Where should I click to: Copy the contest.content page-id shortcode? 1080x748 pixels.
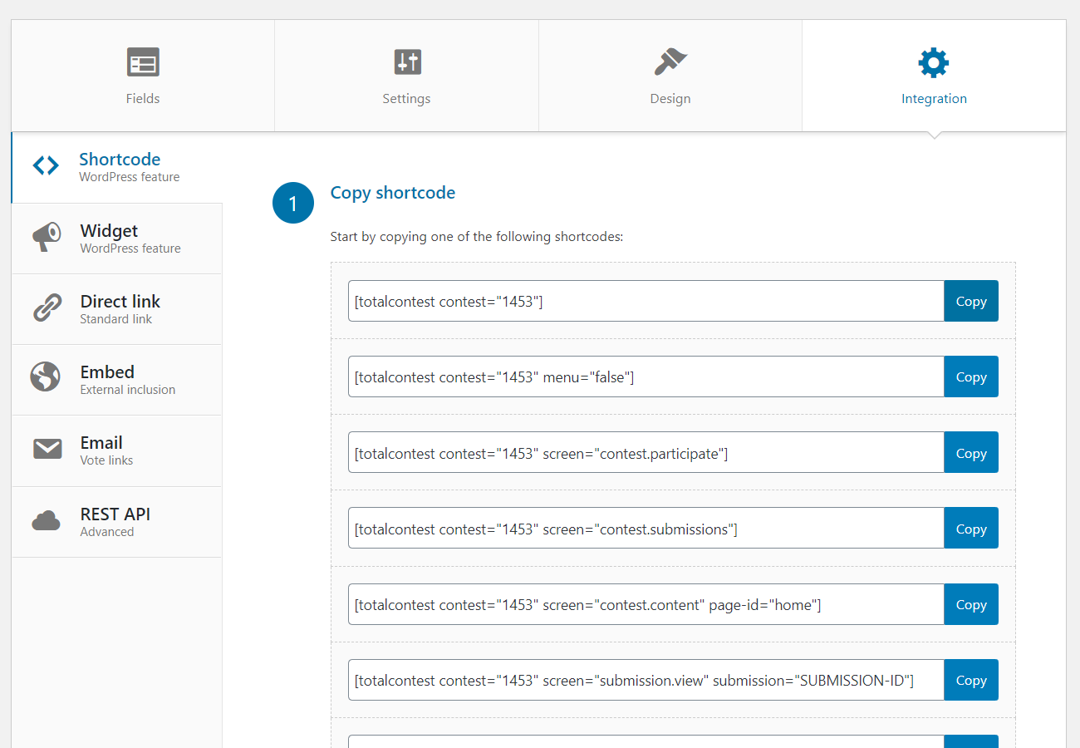[971, 604]
